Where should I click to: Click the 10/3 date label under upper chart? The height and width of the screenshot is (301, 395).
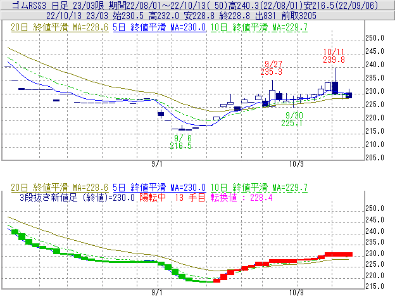tap(296, 164)
